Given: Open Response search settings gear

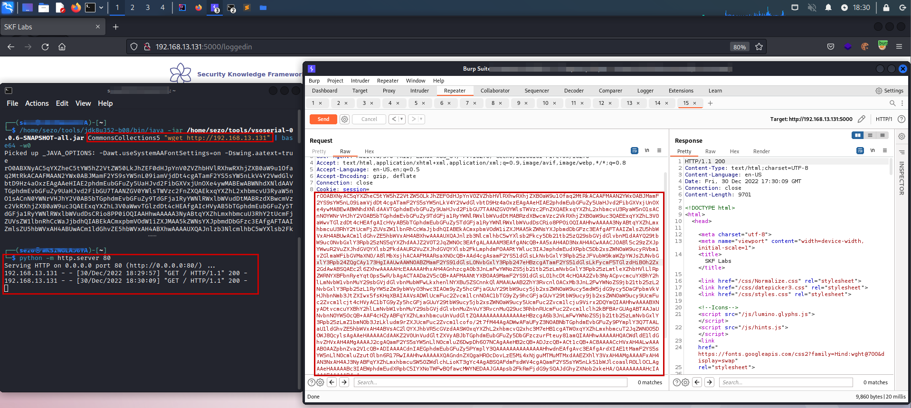Looking at the screenshot, I should [685, 382].
